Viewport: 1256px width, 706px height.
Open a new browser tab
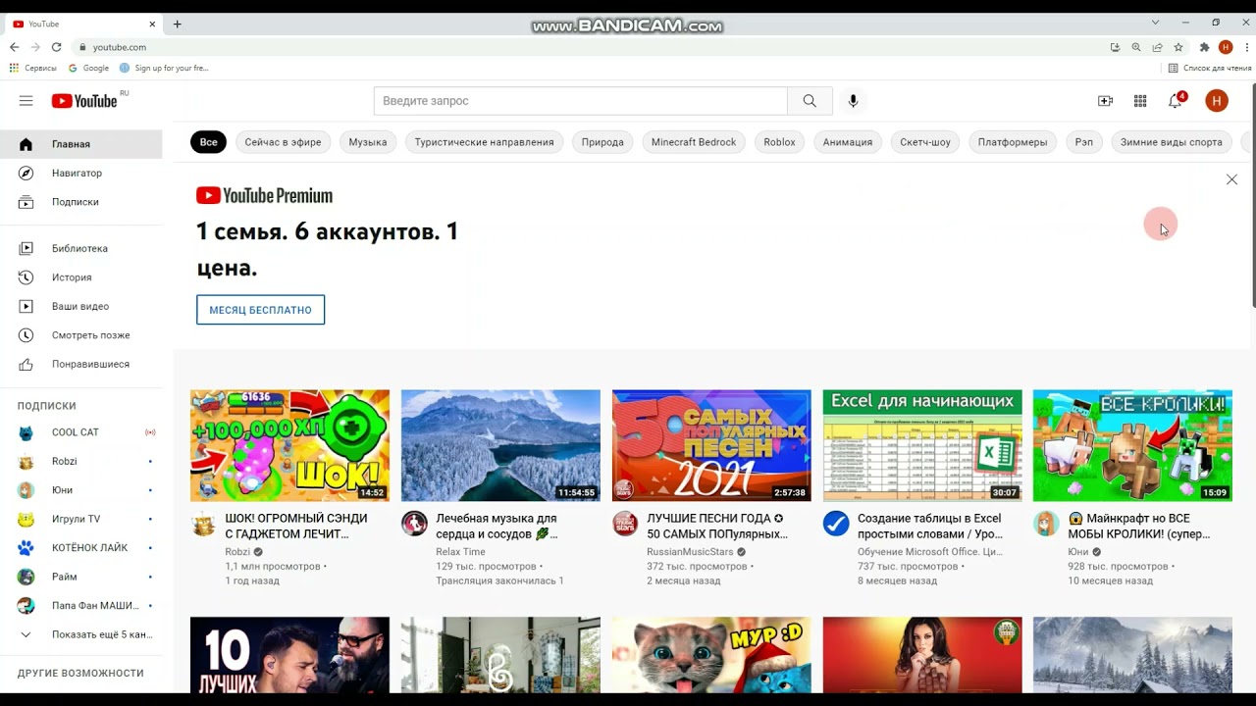click(x=178, y=24)
